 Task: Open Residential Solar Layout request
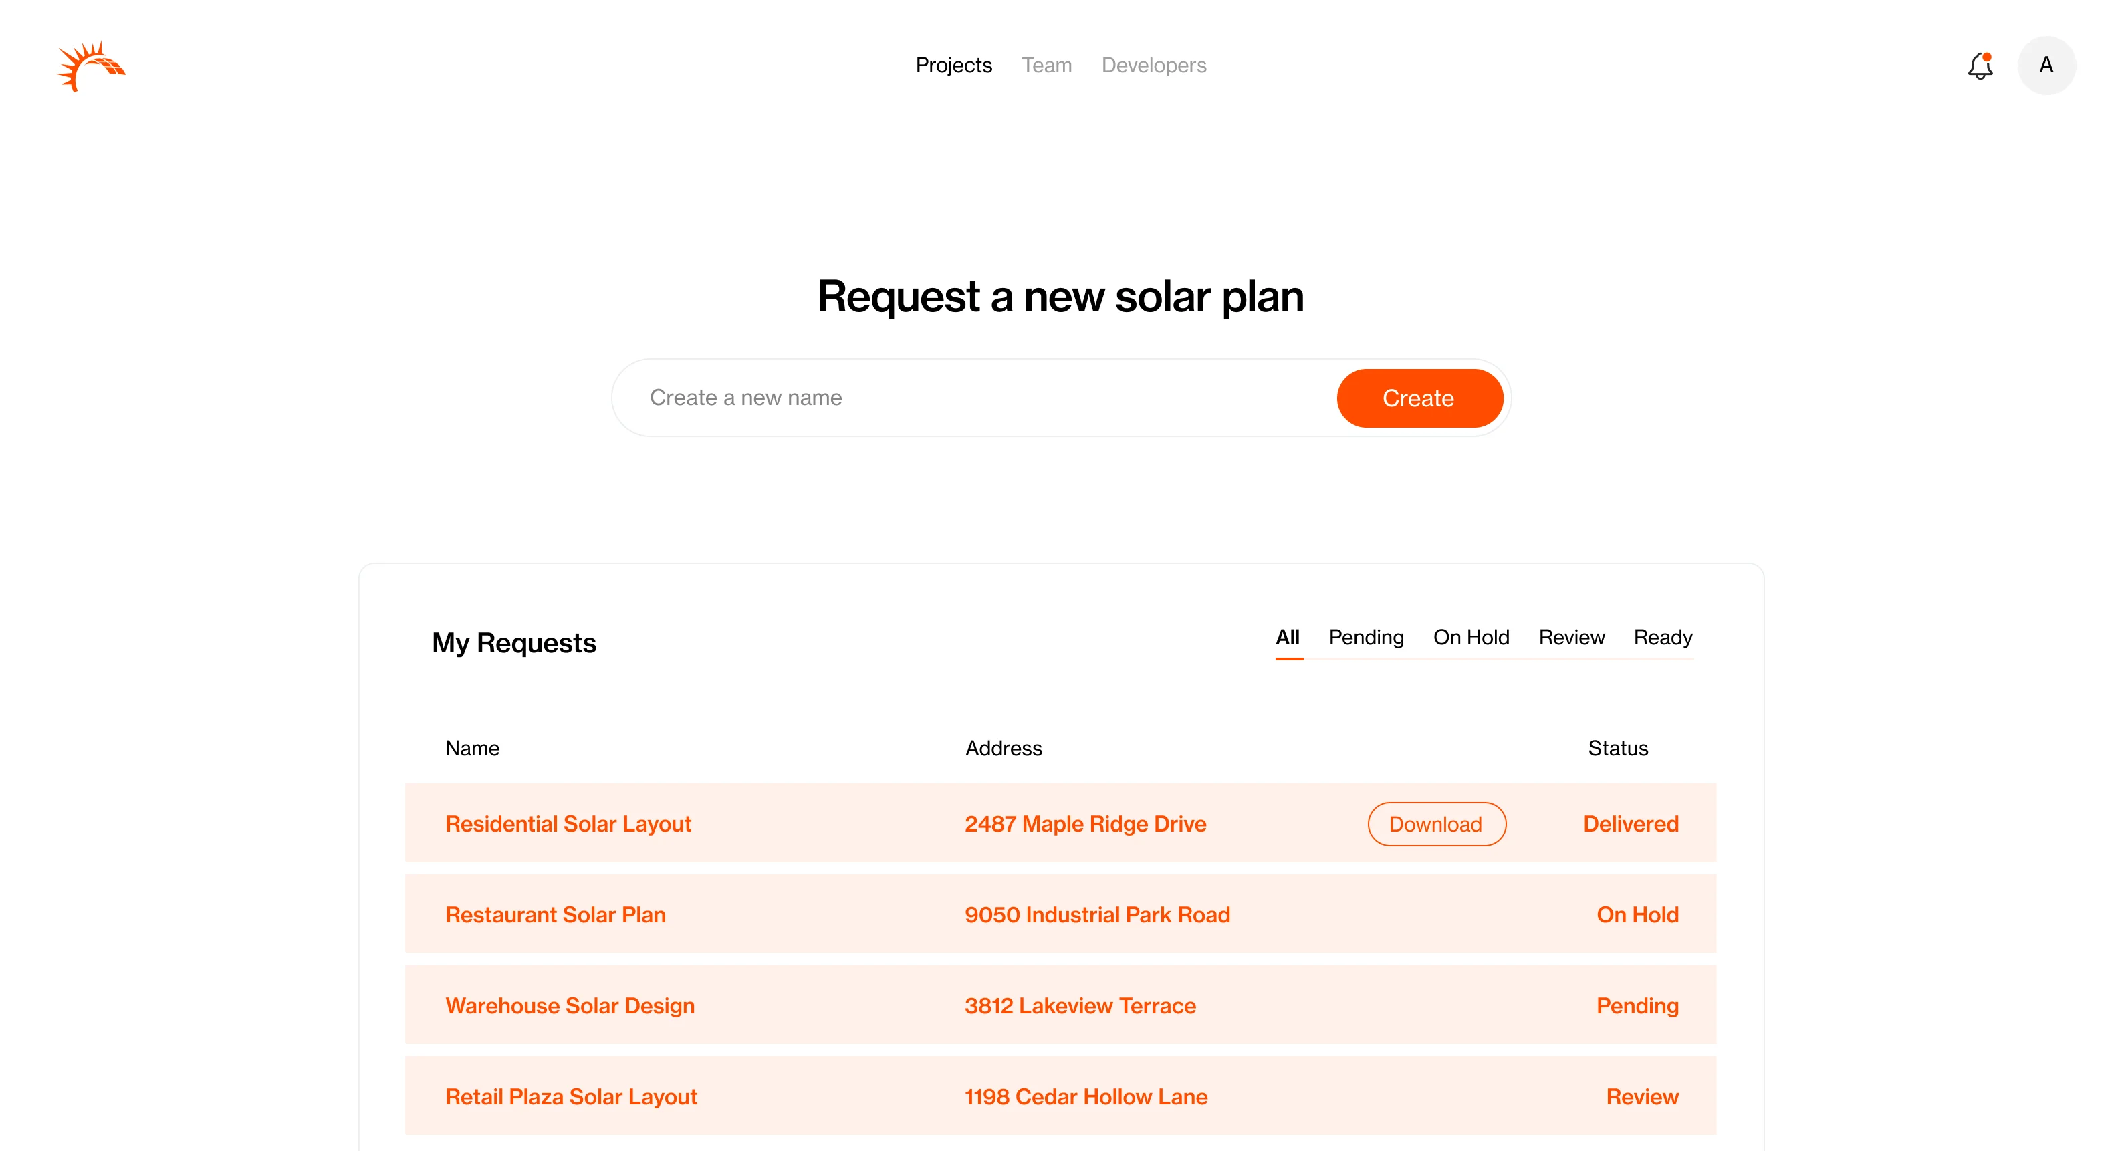(x=568, y=824)
